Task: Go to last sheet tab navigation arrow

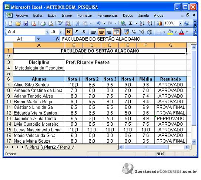Action: pos(23,147)
